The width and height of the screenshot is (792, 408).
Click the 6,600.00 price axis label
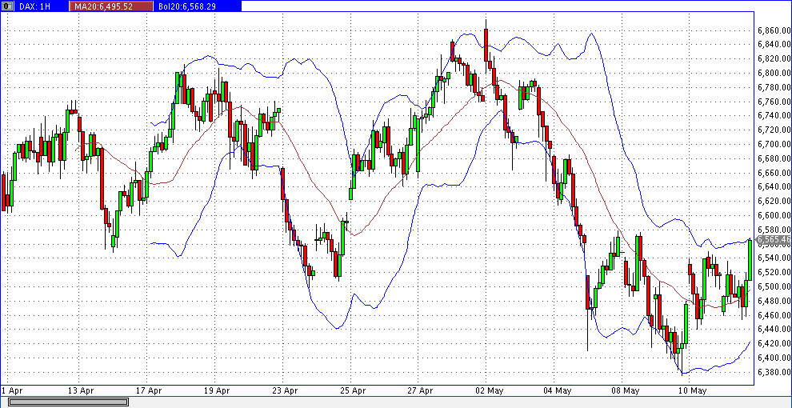tap(774, 215)
